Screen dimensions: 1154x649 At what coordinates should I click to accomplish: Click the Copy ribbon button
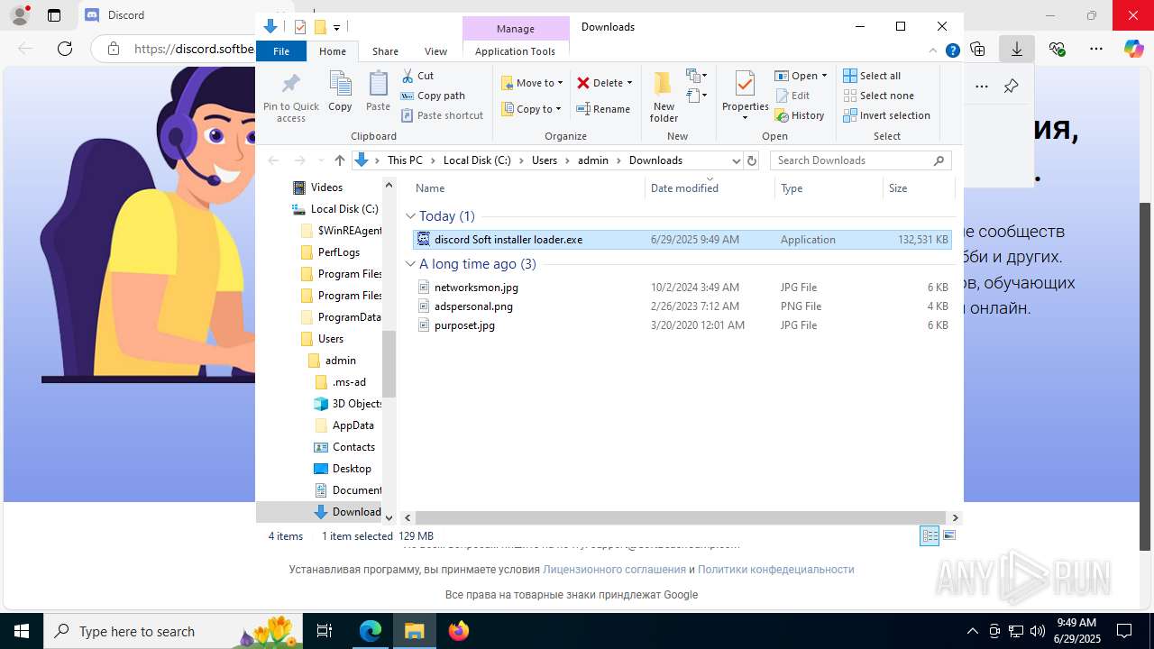[x=340, y=92]
